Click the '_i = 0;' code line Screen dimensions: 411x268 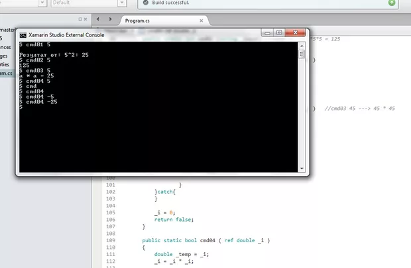(x=164, y=213)
